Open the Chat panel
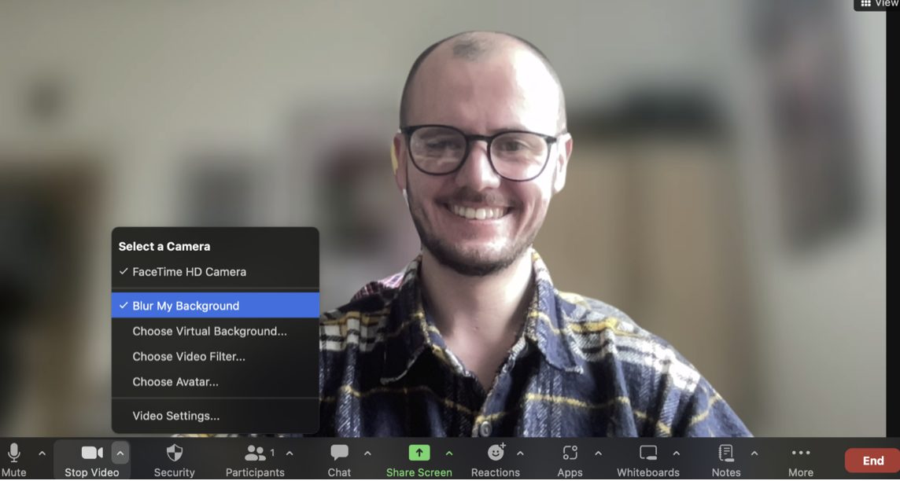Viewport: 900px width, 481px height. 339,453
